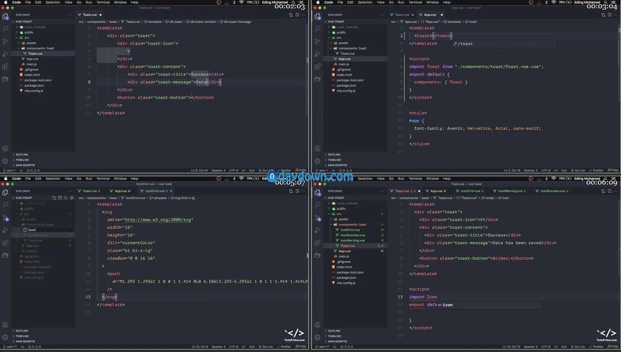The height and width of the screenshot is (352, 621).
Task: Open Manage gear in the 00:02:03 frame
Action: [x=5, y=161]
